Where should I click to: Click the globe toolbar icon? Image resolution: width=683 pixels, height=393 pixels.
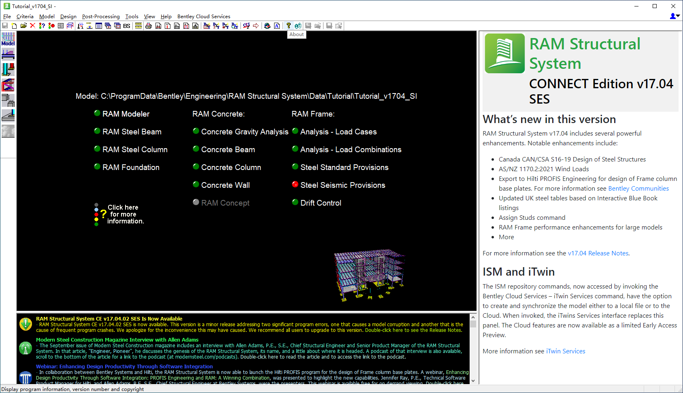click(x=267, y=25)
